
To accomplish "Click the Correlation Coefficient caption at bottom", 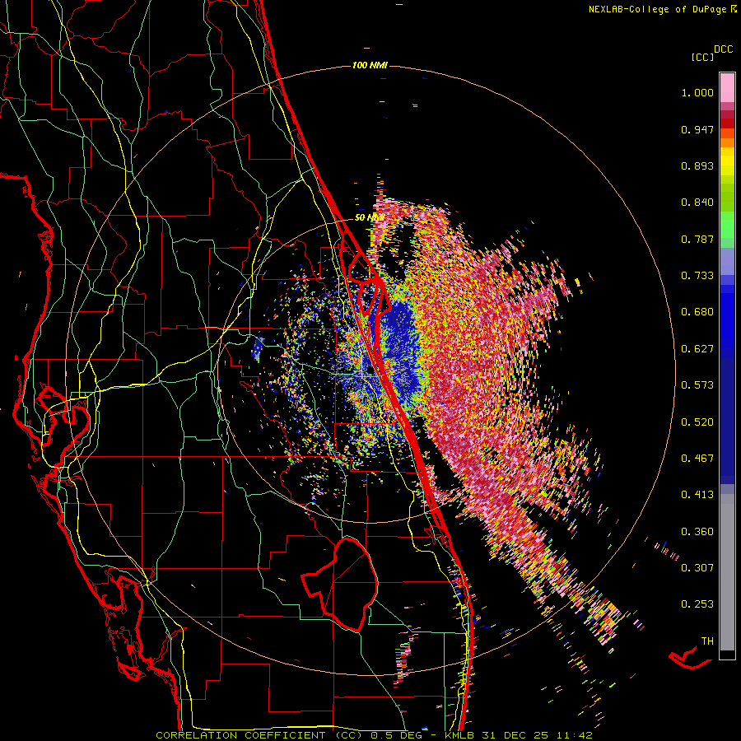I will pos(374,735).
